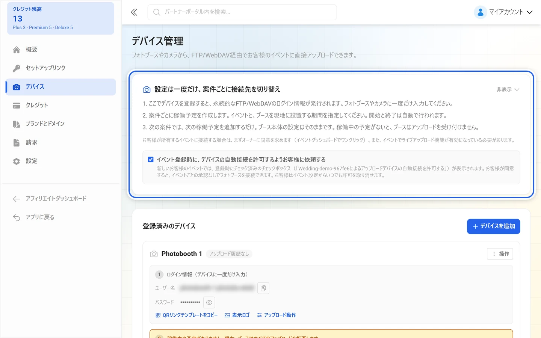541x338 pixels.
Task: Uncheck the デバイスの自動接続を許可 checkbox
Action: (x=151, y=160)
